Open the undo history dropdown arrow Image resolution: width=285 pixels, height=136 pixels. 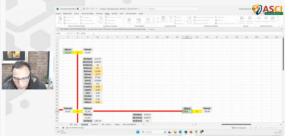pyautogui.click(x=90, y=9)
